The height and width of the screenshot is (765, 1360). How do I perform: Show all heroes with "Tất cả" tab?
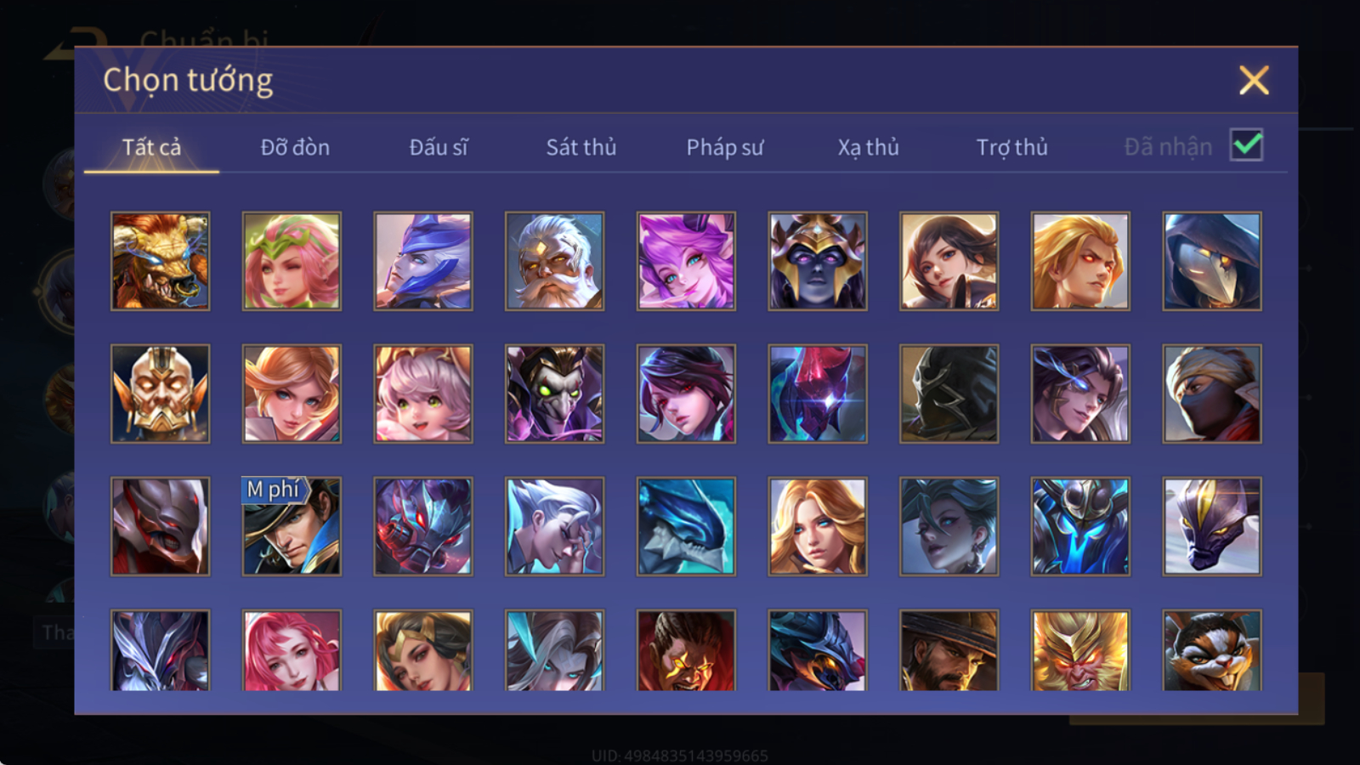[151, 147]
